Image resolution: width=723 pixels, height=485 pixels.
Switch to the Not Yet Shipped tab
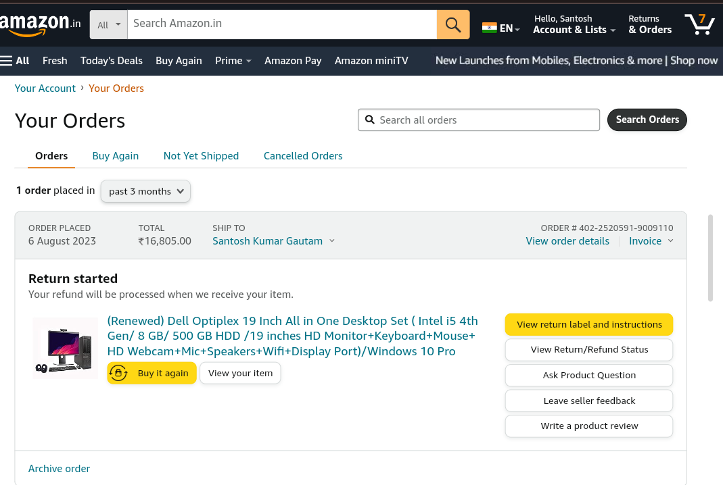(201, 156)
